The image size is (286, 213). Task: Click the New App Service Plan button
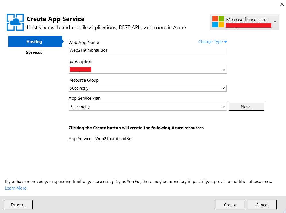pos(246,106)
